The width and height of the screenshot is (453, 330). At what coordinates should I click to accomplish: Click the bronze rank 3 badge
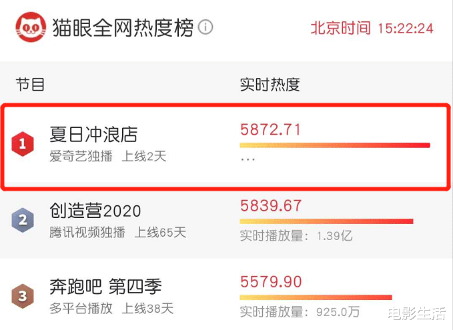point(23,297)
